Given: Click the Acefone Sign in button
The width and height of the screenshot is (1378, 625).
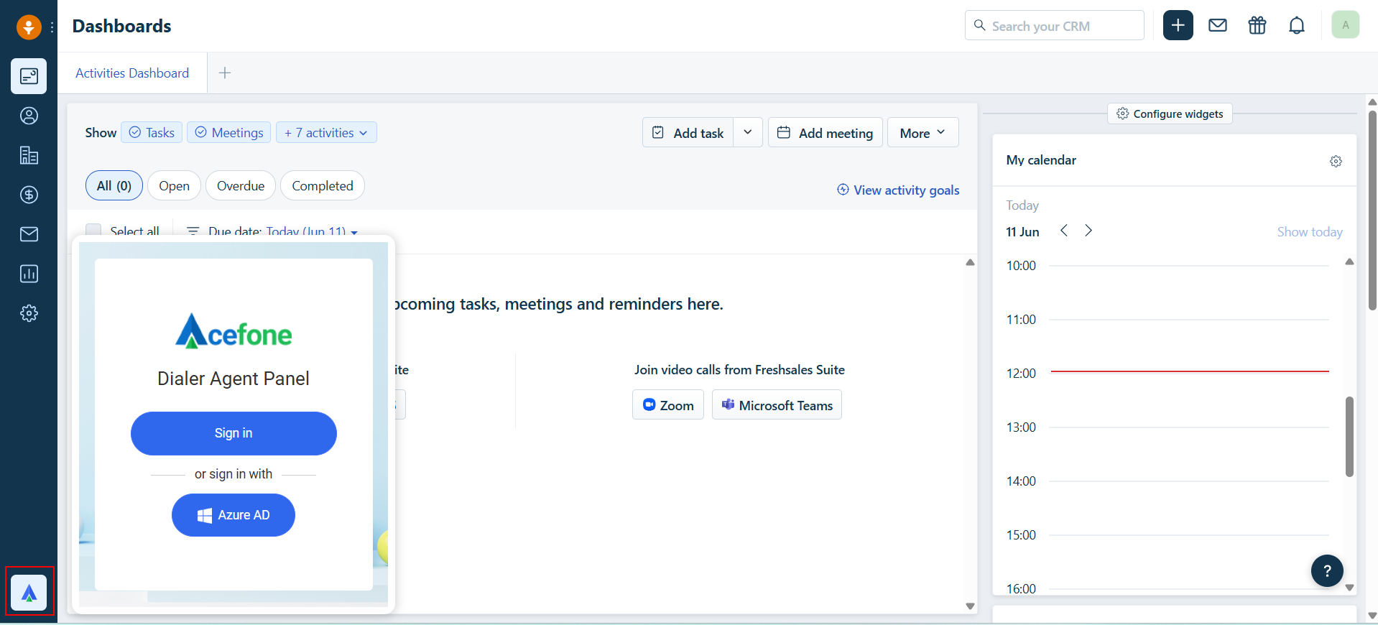Looking at the screenshot, I should tap(233, 433).
